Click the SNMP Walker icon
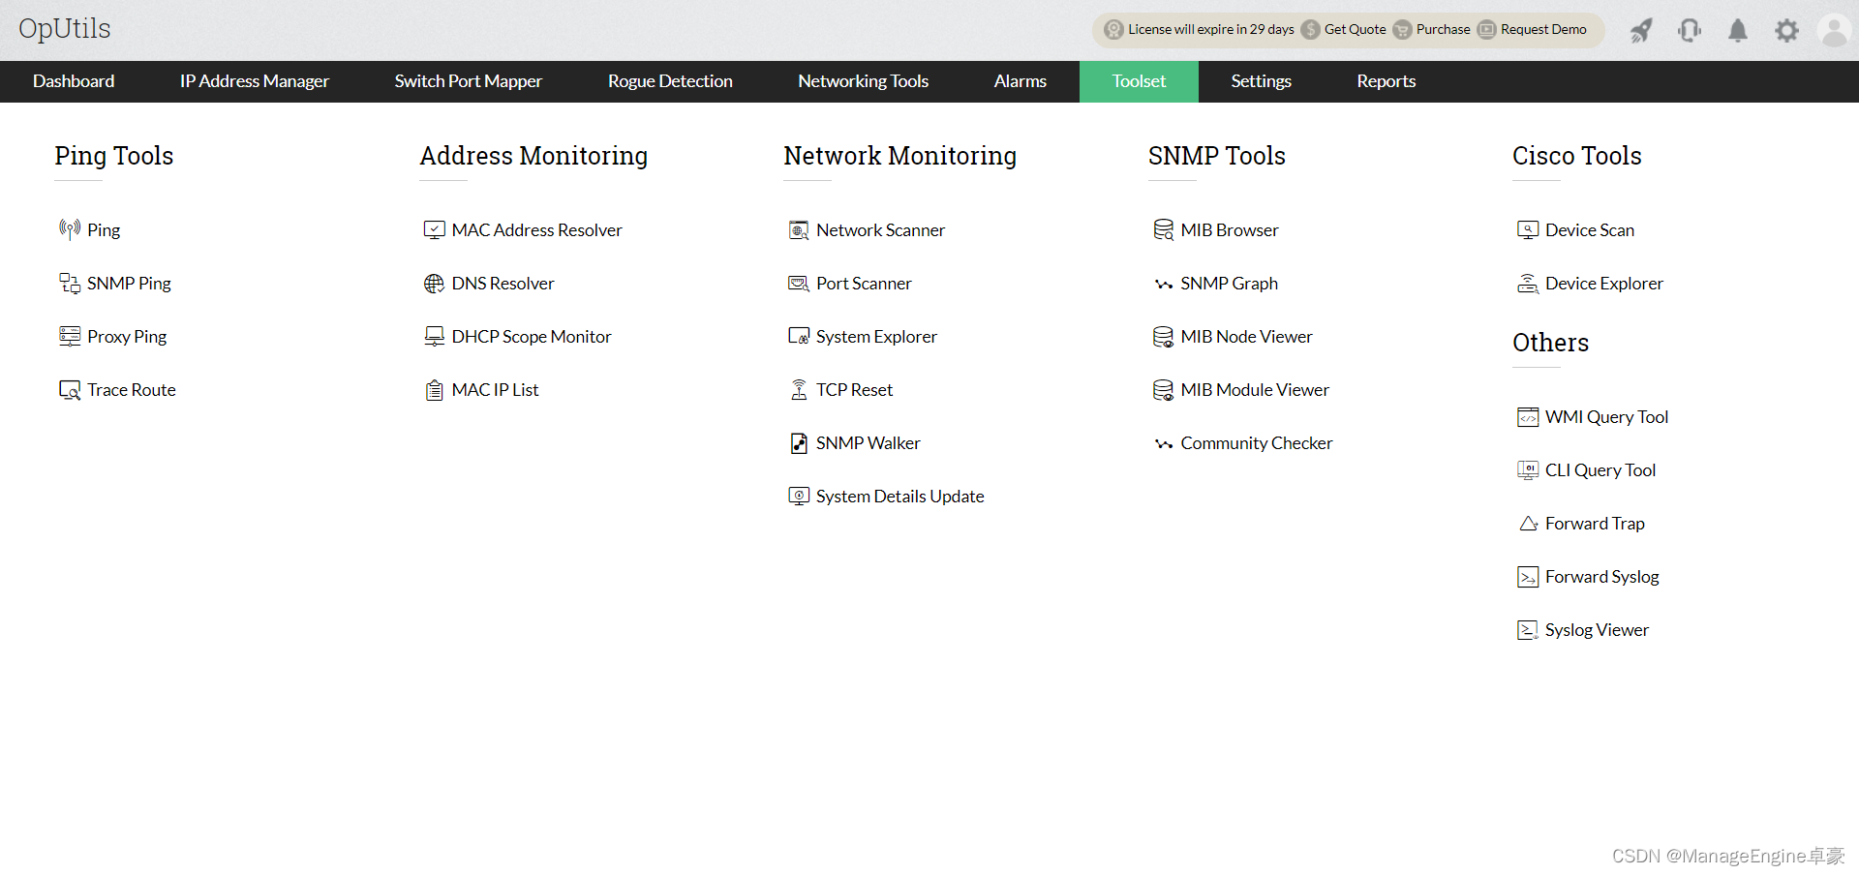 tap(799, 442)
